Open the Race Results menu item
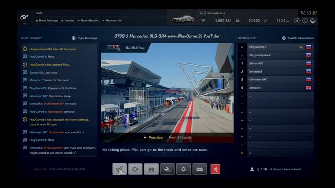 [x=88, y=21]
